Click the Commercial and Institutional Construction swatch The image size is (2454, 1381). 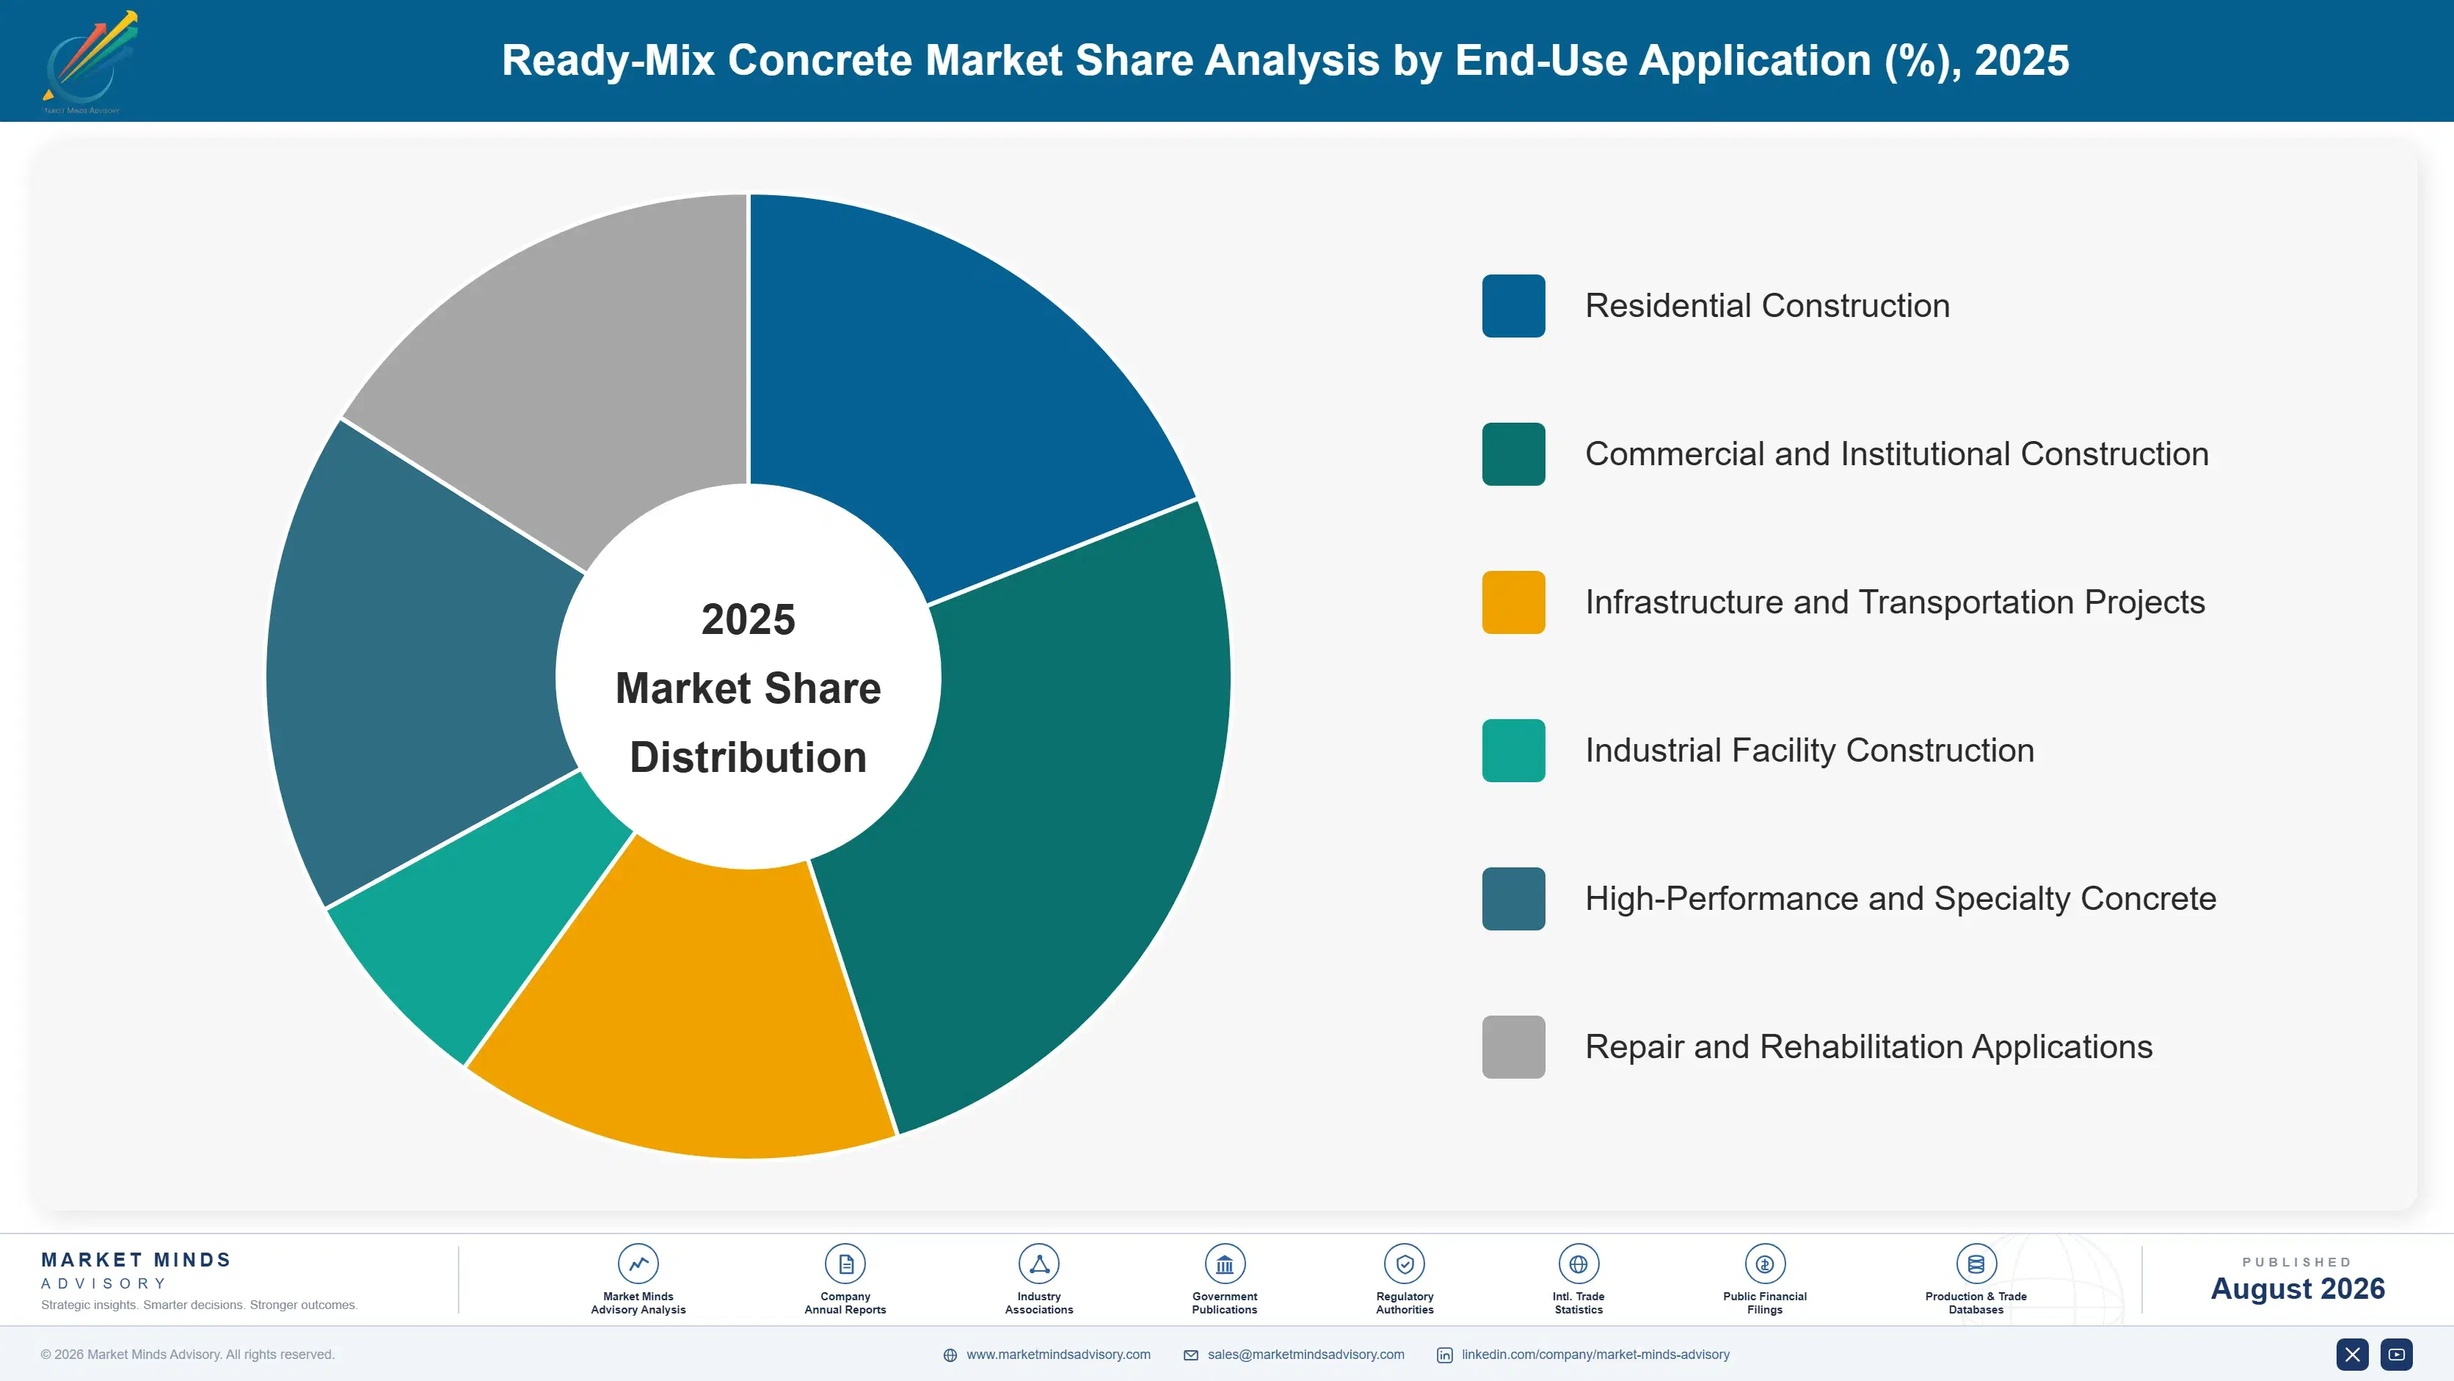[x=1512, y=454]
